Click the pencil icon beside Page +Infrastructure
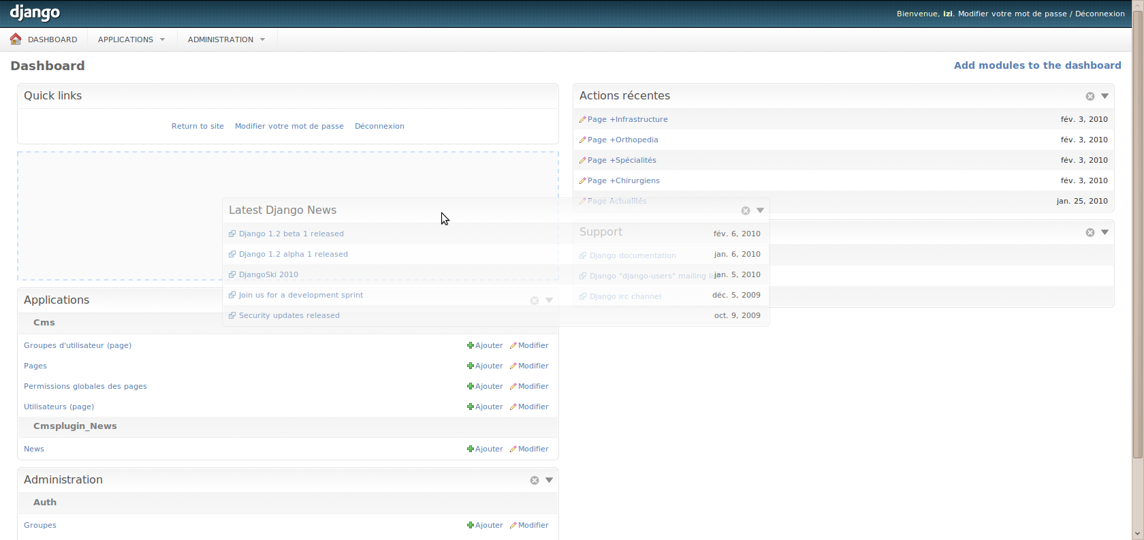This screenshot has height=540, width=1144. (x=582, y=120)
